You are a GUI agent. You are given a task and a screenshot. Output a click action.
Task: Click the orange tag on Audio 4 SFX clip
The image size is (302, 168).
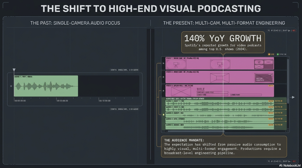click(x=271, y=119)
